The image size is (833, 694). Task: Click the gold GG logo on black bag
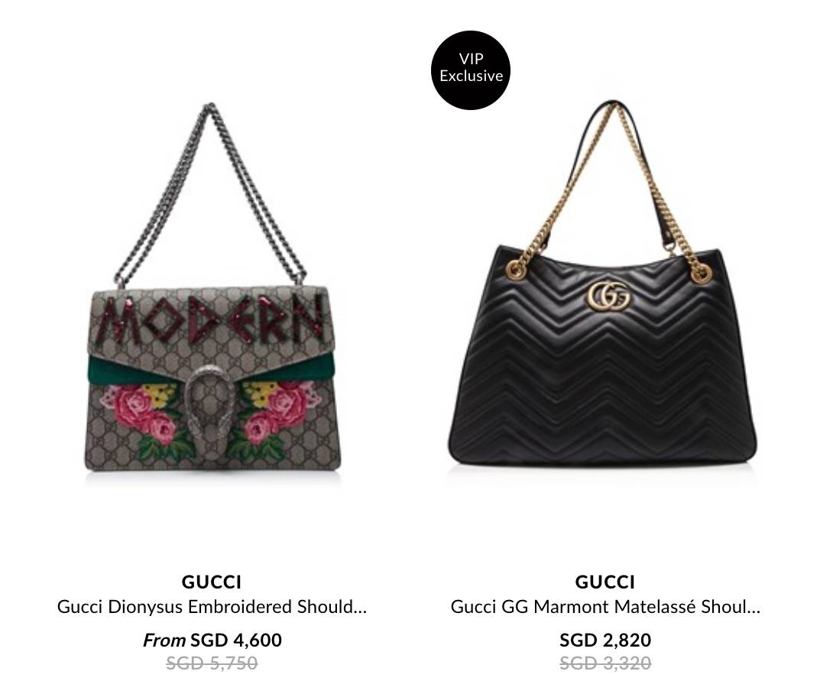click(609, 297)
